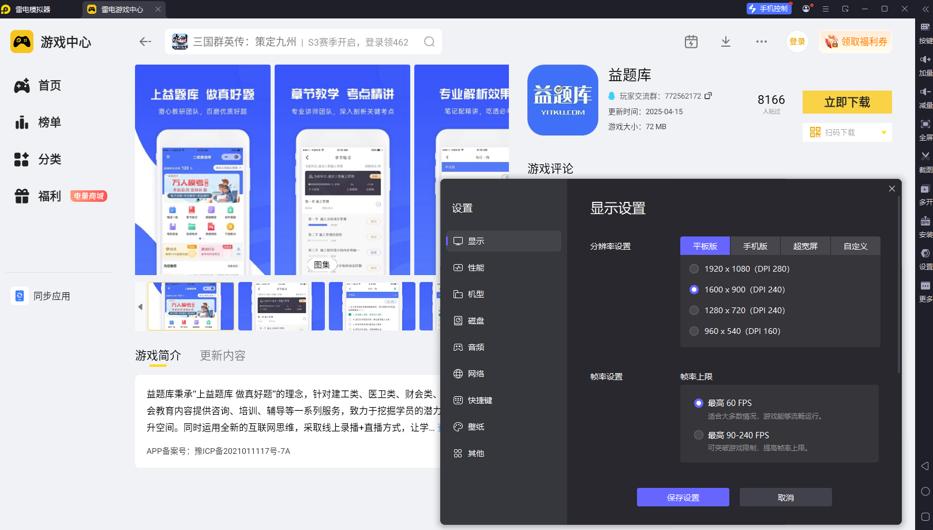Open 网络 network settings
The width and height of the screenshot is (933, 530).
(504, 374)
